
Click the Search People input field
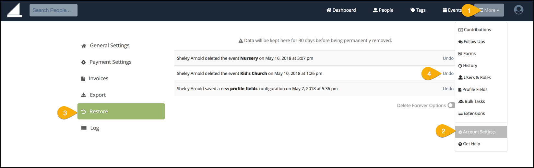53,10
